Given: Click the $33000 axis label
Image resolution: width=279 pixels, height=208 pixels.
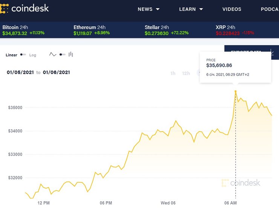Looking at the screenshot, I should (15, 154).
